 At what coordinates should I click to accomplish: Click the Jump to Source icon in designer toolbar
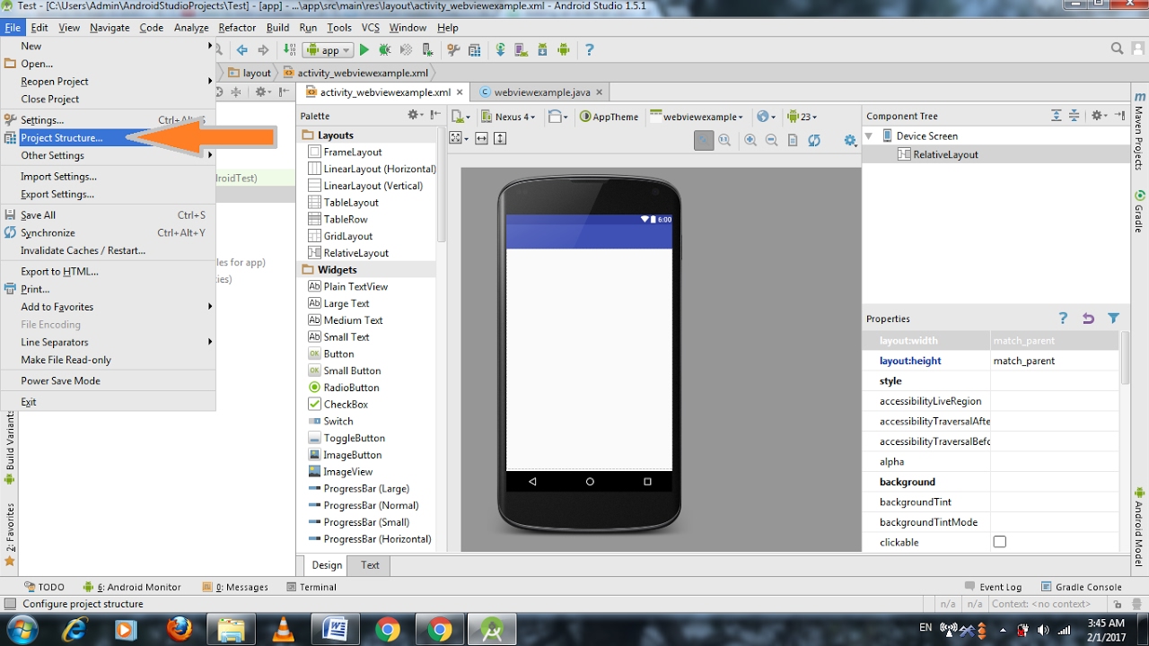pos(793,140)
